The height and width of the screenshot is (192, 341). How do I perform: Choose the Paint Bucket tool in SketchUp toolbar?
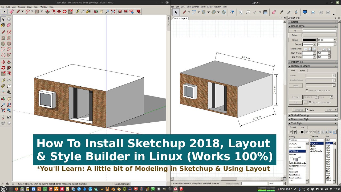point(88,11)
